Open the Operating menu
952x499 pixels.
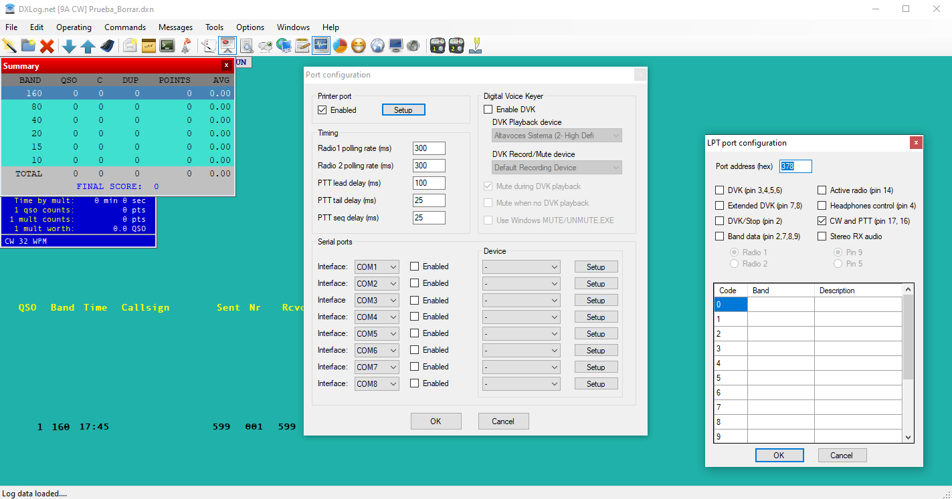tap(74, 27)
